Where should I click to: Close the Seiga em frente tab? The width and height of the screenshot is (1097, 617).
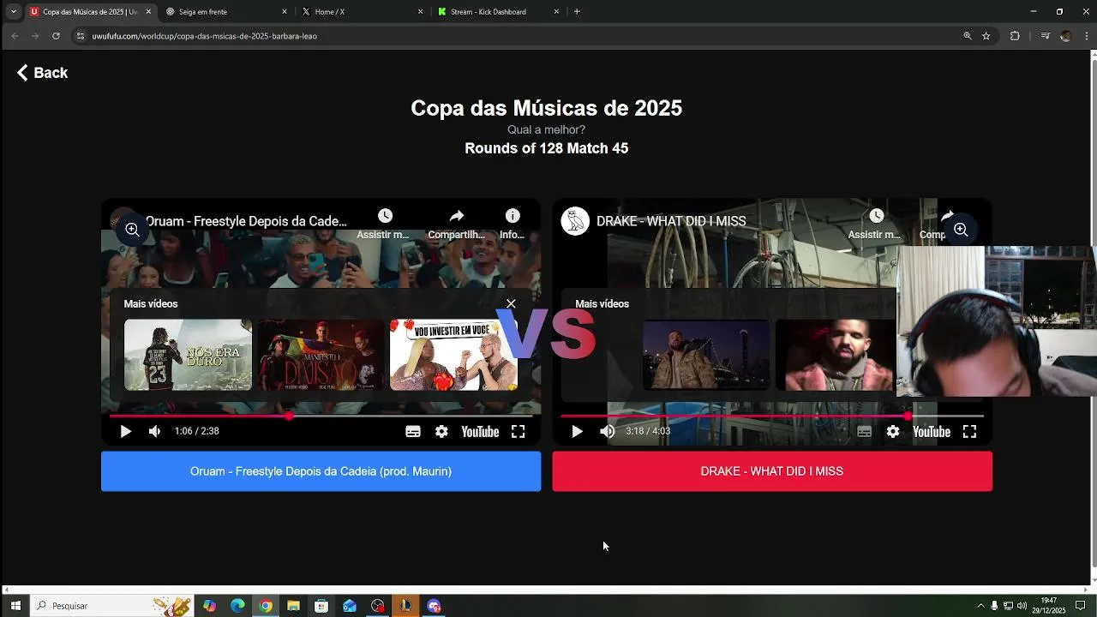coord(285,12)
